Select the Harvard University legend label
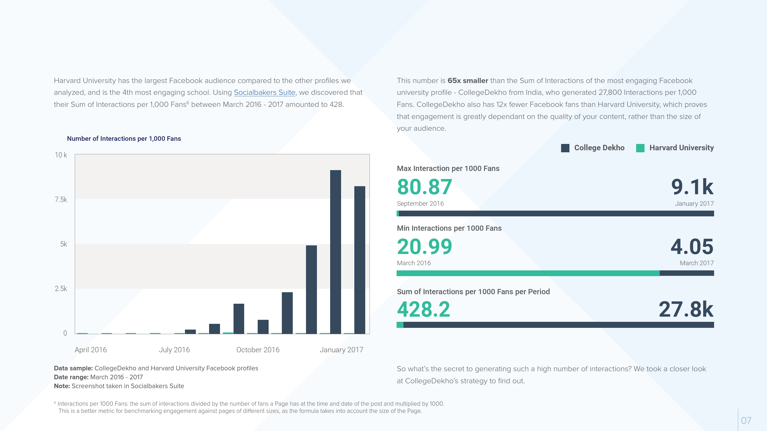 681,148
